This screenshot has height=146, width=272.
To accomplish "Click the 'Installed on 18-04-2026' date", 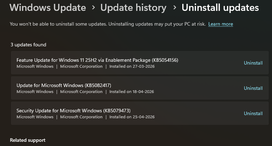I will pos(132,92).
